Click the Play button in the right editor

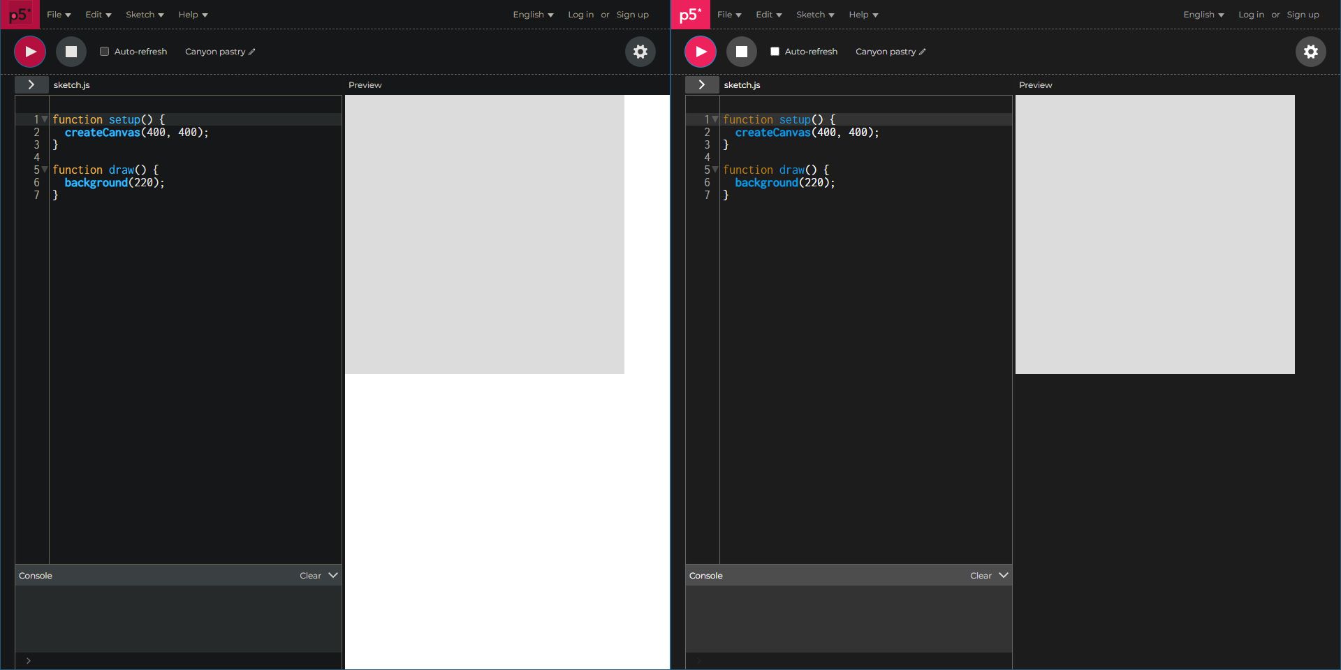700,51
